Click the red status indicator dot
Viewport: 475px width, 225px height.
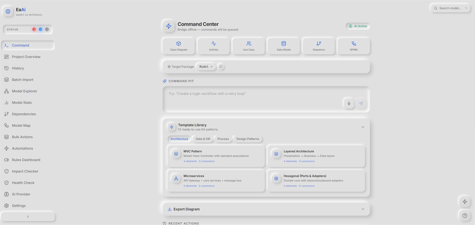click(34, 30)
